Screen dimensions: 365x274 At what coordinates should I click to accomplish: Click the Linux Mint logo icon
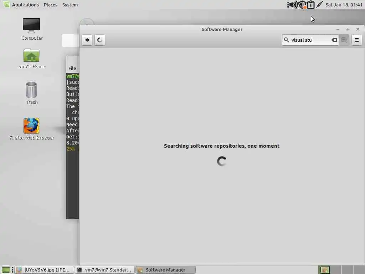(6, 4)
